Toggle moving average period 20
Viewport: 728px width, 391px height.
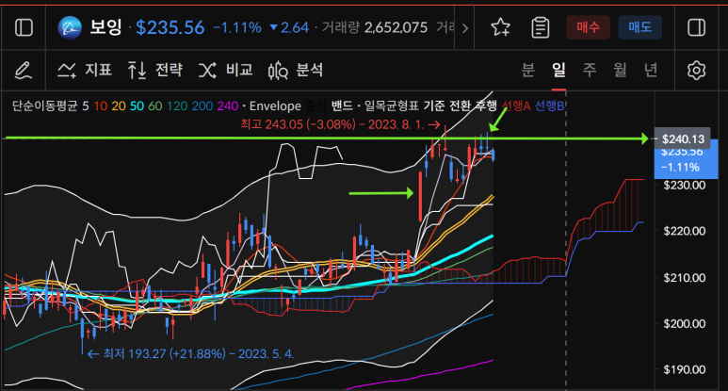tap(119, 106)
